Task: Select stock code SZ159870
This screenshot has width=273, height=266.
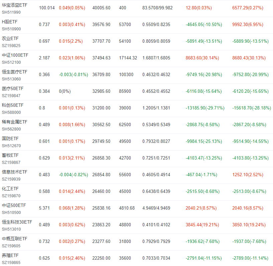Action: (x=11, y=196)
